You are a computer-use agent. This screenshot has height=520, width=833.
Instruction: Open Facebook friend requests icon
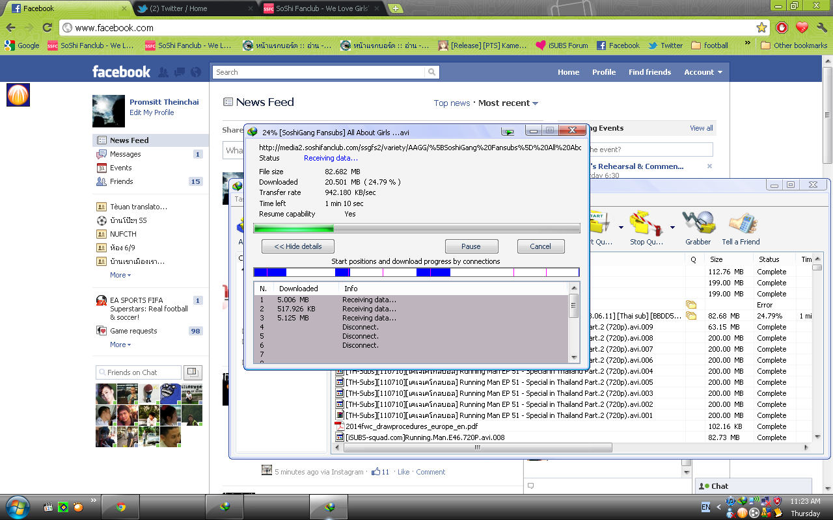pos(163,72)
